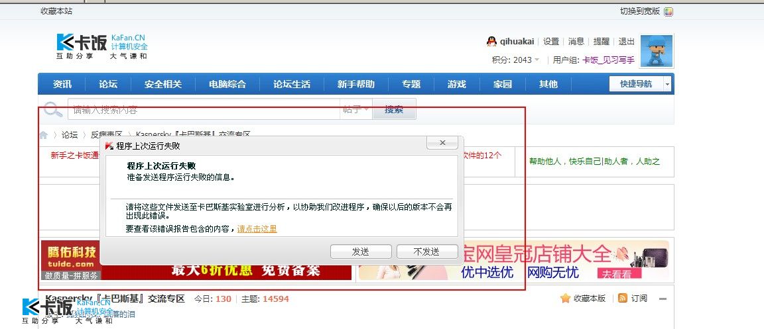
Task: Click the 搜索 button
Action: point(394,109)
